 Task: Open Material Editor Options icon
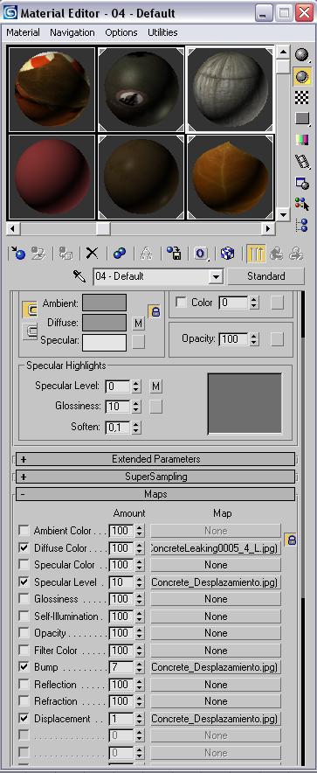point(301,183)
